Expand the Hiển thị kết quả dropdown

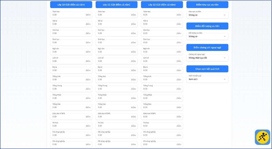(x=207, y=79)
